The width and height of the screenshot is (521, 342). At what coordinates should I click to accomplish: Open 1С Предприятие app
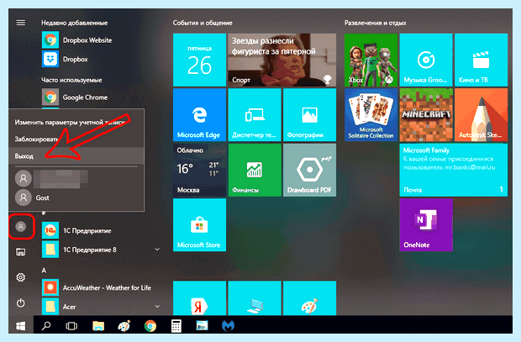point(76,230)
